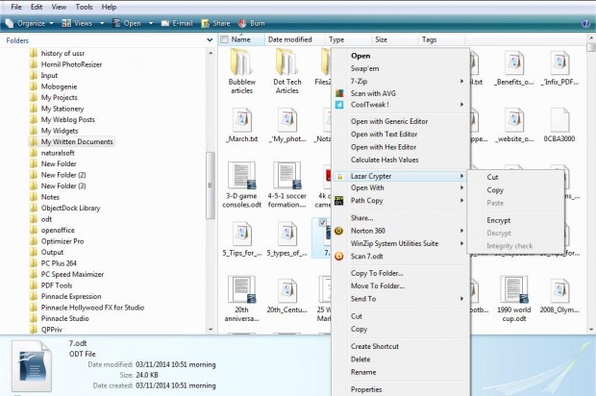Toggle the select-all checkbox beside Name column
This screenshot has height=396, width=596.
coord(224,40)
